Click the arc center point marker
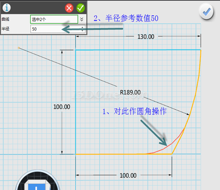The image size is (220, 190). tap(19, 48)
